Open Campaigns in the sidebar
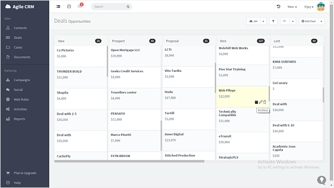The height and width of the screenshot is (188, 334). pyautogui.click(x=22, y=80)
